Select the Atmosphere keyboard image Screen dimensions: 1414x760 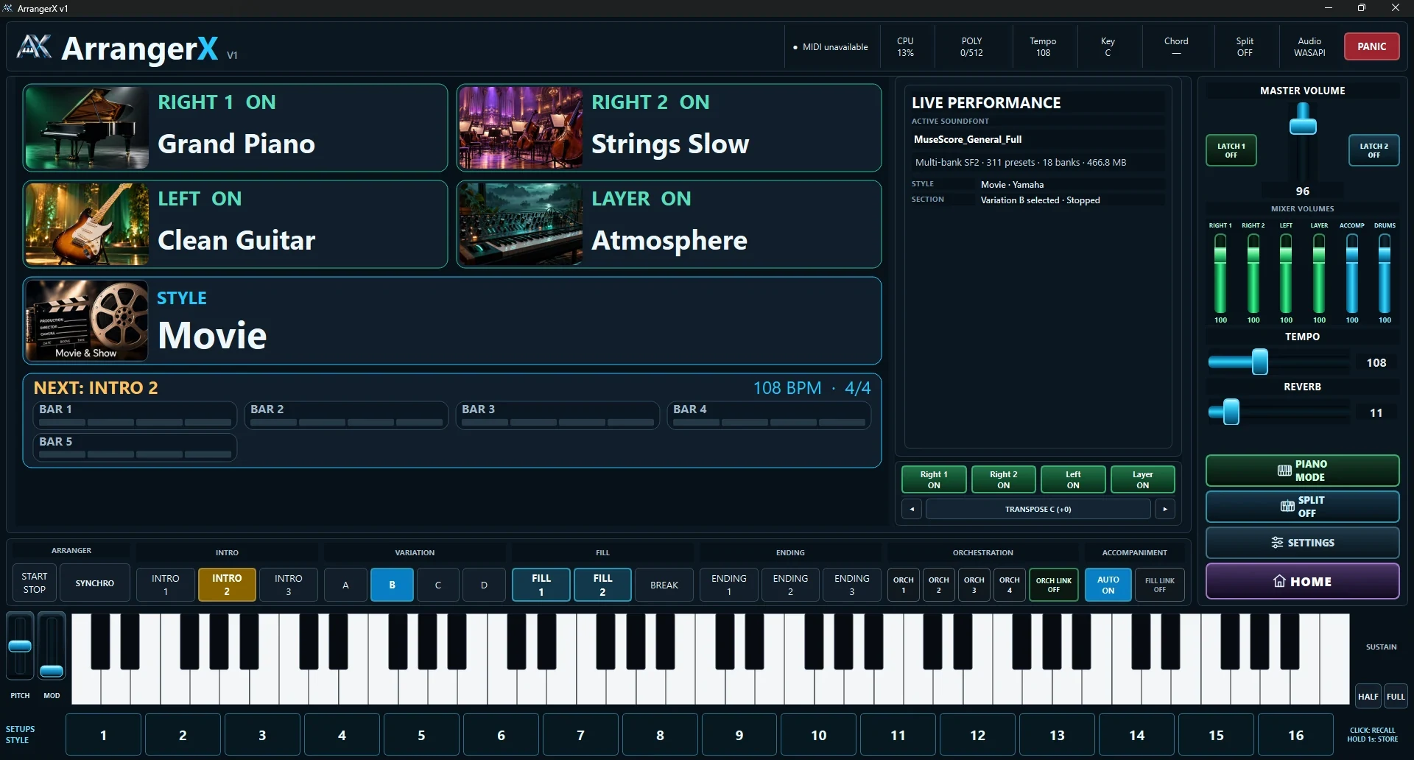[521, 224]
